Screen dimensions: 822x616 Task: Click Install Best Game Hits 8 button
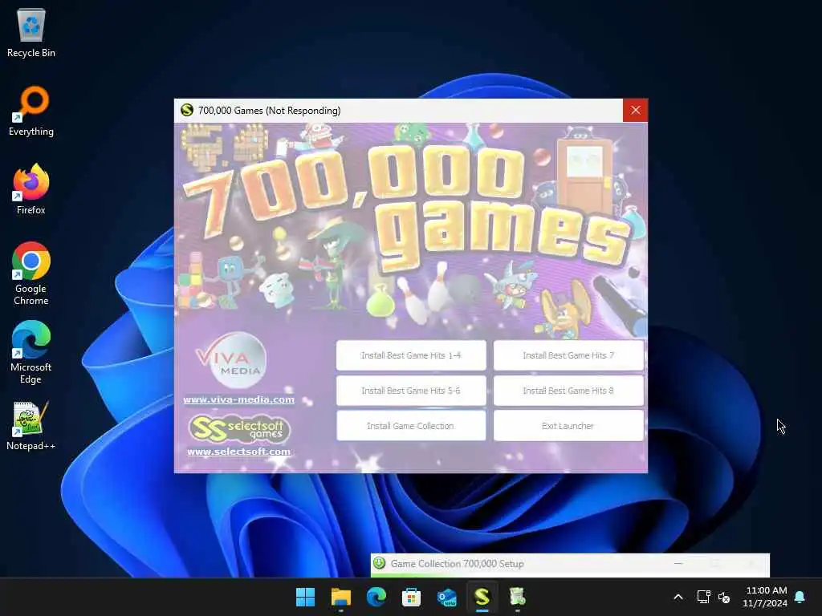[x=568, y=391]
